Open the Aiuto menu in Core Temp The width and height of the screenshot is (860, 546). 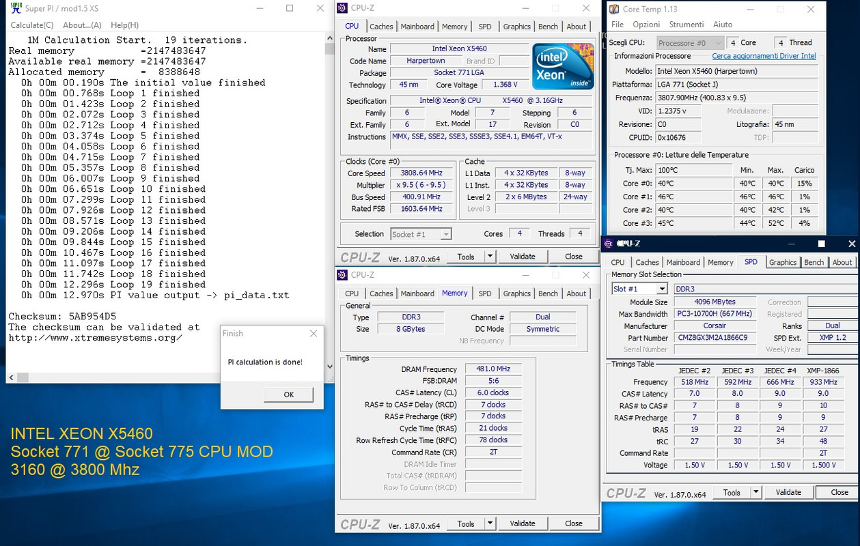tap(723, 25)
